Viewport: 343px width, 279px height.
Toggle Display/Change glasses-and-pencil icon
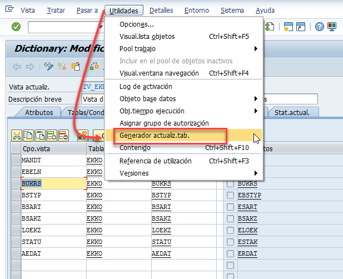pyautogui.click(x=48, y=67)
